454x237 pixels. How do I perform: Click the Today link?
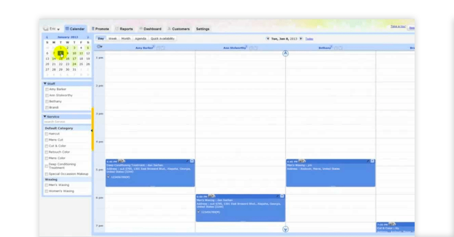[x=309, y=38]
